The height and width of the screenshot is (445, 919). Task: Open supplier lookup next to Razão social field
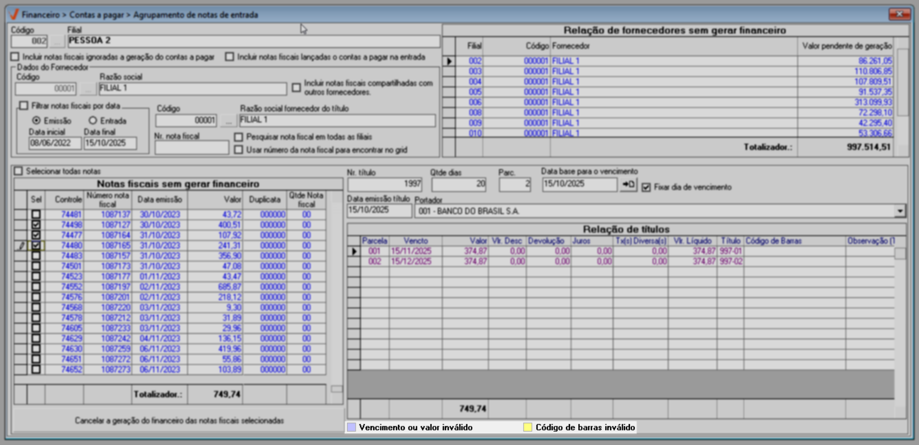point(88,89)
